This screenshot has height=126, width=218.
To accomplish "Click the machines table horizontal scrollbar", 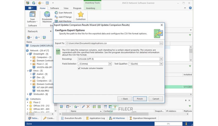I will tap(105, 114).
